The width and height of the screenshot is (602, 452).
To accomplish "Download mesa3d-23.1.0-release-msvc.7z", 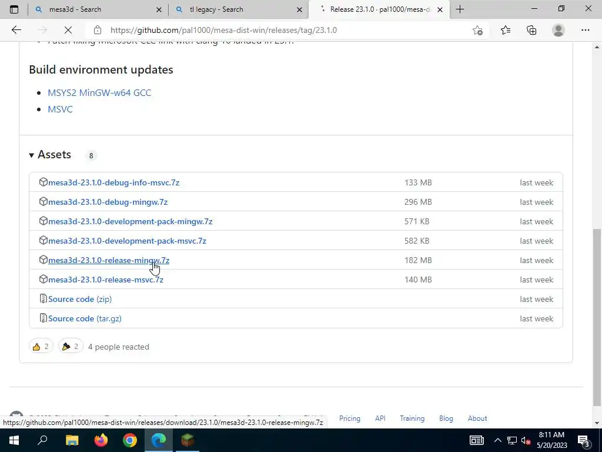I will [106, 280].
